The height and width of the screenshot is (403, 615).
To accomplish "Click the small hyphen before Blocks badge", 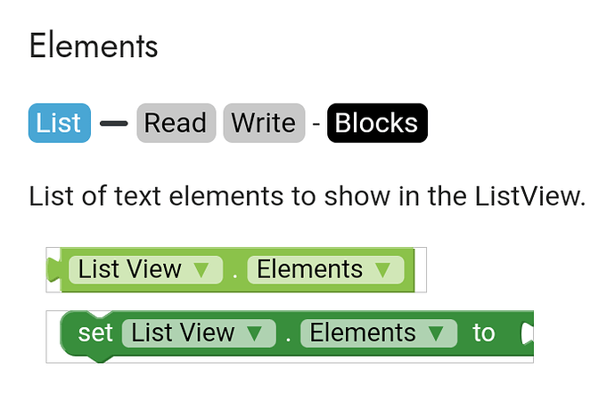I will click(316, 124).
